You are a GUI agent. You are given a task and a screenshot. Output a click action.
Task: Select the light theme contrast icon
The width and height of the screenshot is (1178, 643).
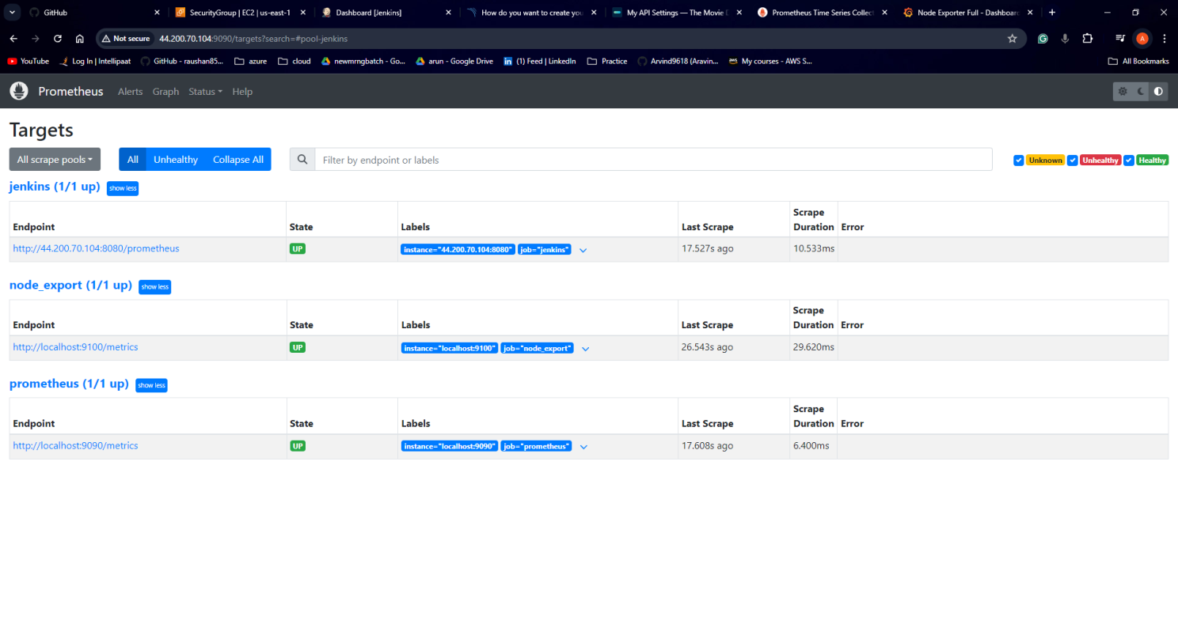(1158, 92)
